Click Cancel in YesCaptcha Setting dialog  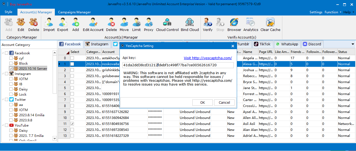point(224,102)
